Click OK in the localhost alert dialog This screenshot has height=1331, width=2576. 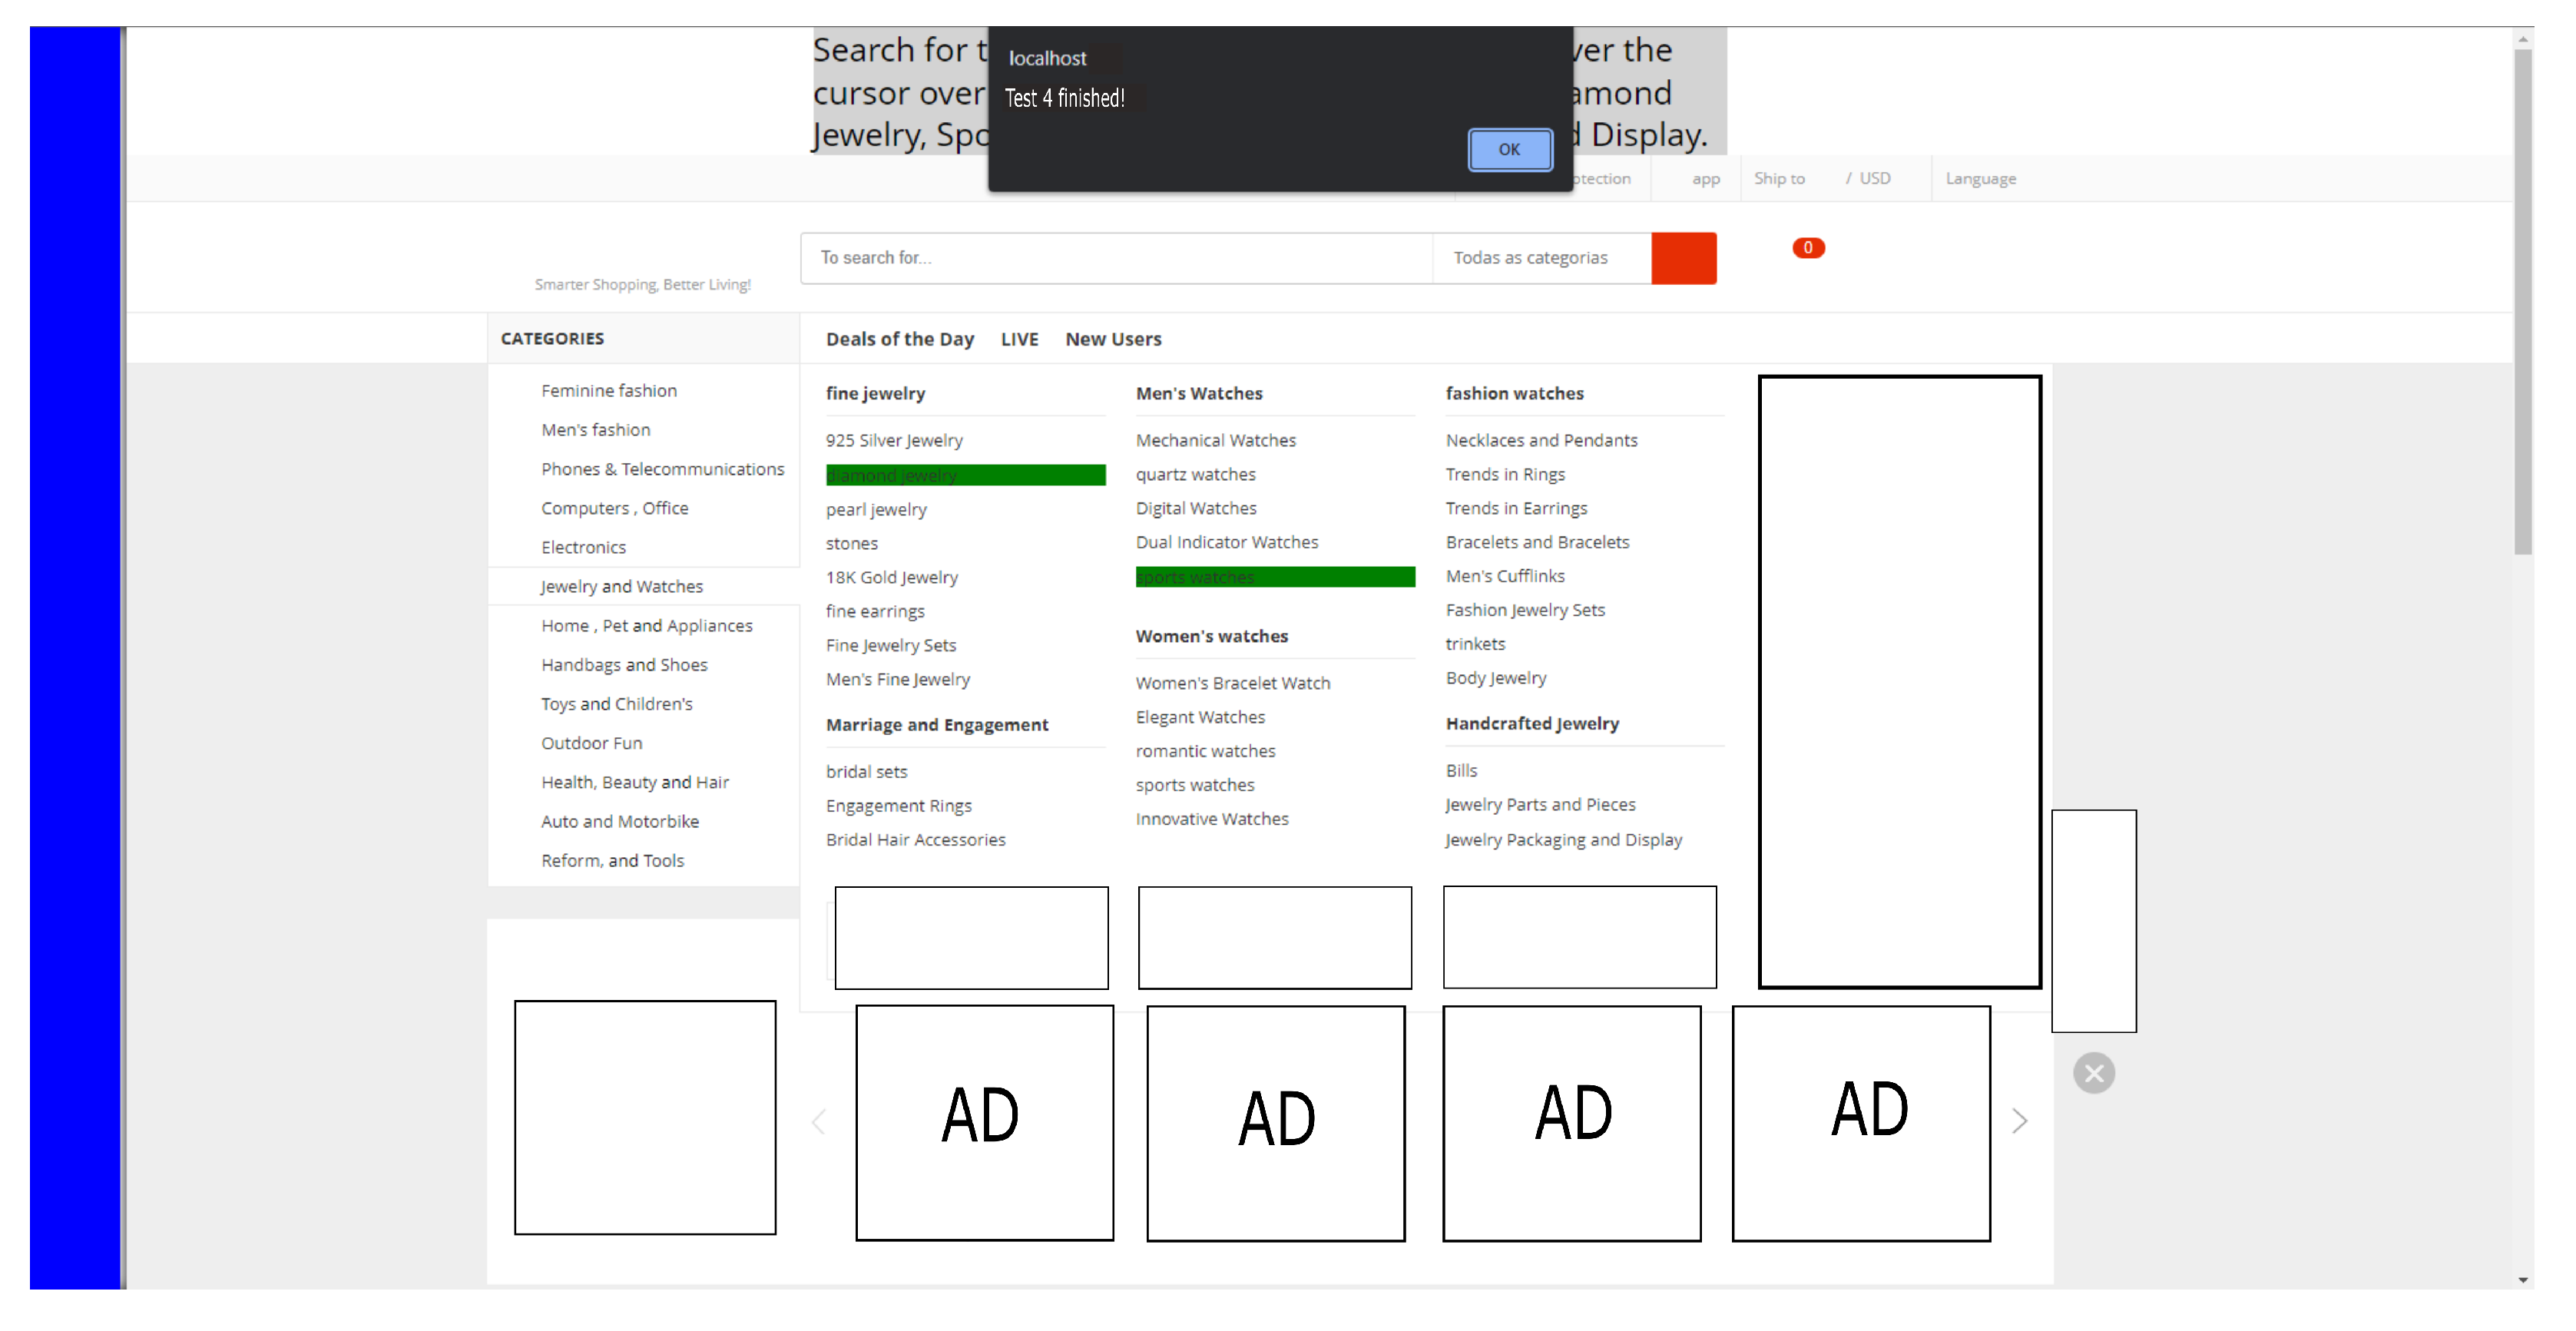[x=1509, y=150]
